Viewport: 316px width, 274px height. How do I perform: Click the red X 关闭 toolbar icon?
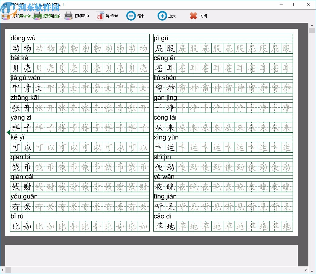[x=193, y=16]
